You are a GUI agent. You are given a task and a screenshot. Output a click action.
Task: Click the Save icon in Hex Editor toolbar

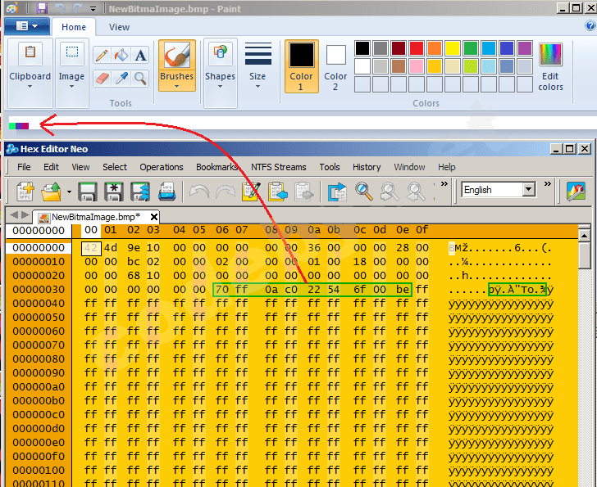coord(88,192)
